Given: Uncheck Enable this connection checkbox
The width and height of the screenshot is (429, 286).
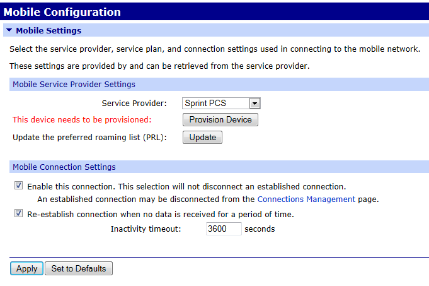Looking at the screenshot, I should pyautogui.click(x=18, y=186).
